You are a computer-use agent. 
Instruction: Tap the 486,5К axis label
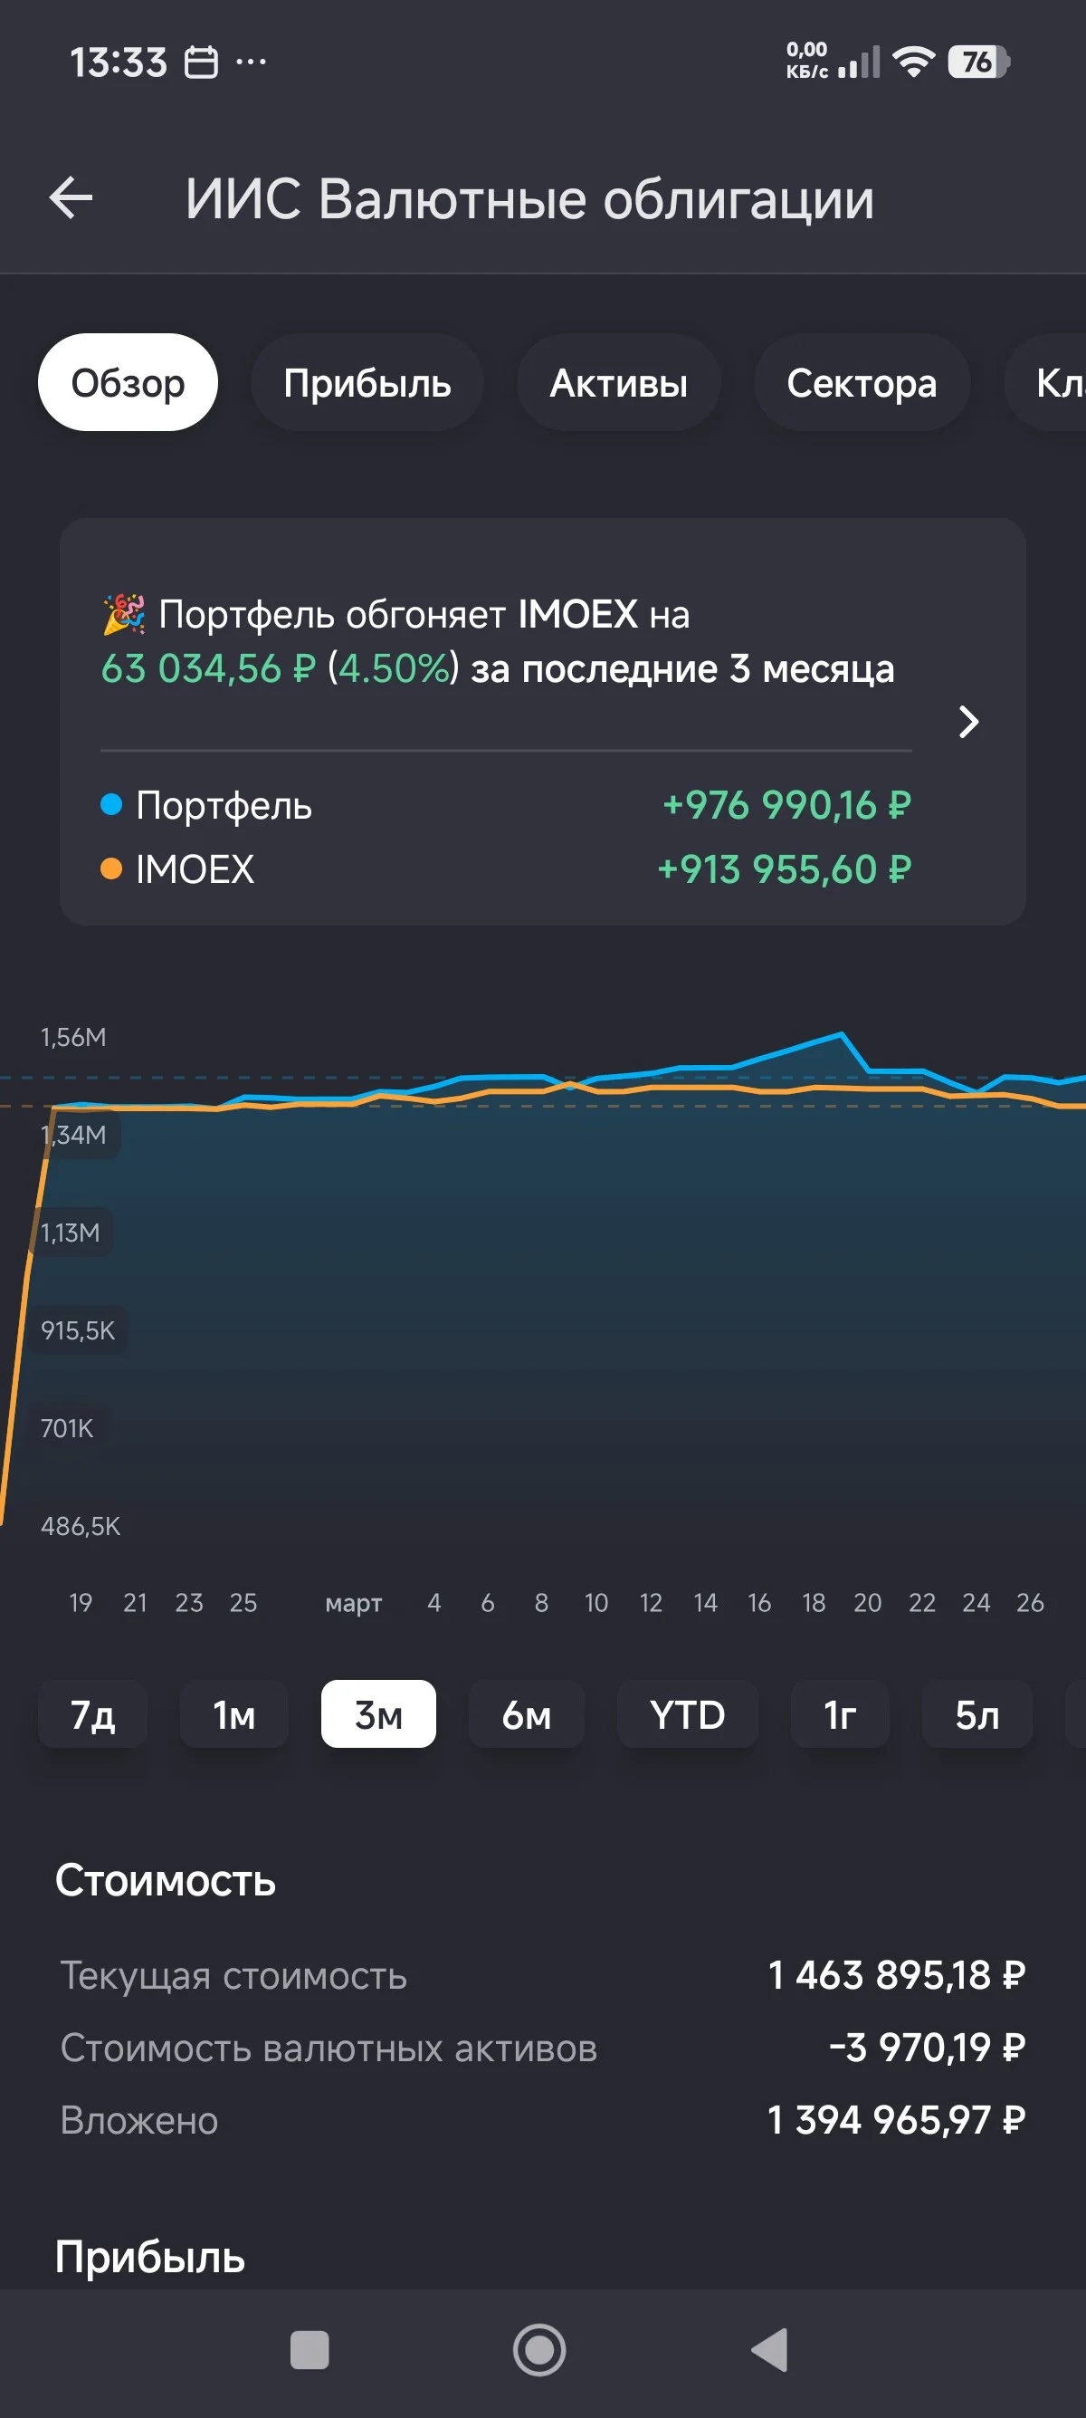pyautogui.click(x=81, y=1526)
